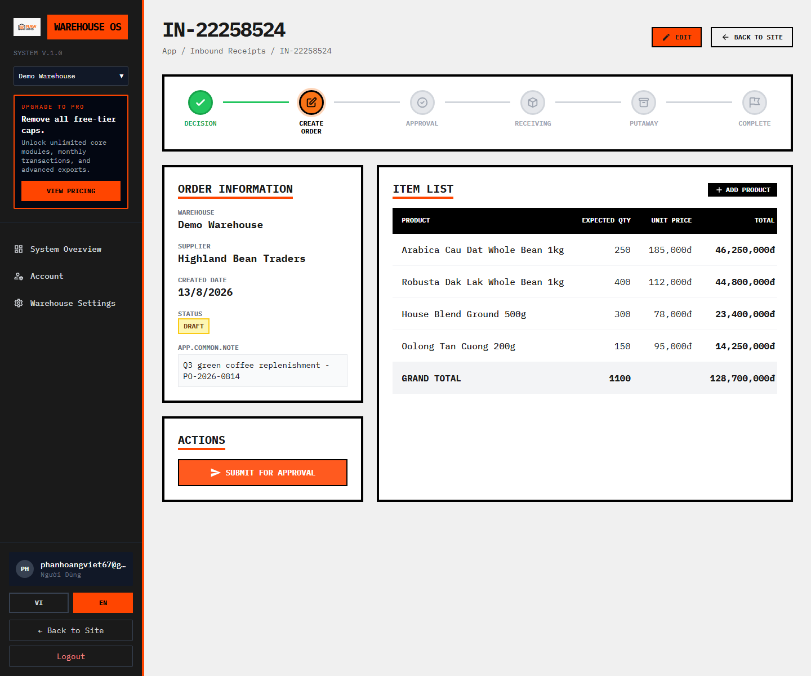Click the RAW WMS logo icon
This screenshot has height=676, width=811.
click(x=27, y=27)
